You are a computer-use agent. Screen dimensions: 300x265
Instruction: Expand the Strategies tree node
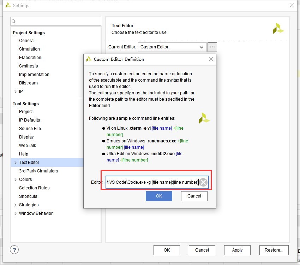click(16, 205)
